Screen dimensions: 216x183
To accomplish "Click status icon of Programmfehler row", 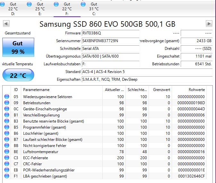I will 7,127.
